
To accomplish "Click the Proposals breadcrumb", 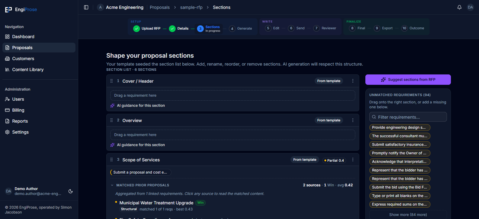I will pyautogui.click(x=160, y=7).
